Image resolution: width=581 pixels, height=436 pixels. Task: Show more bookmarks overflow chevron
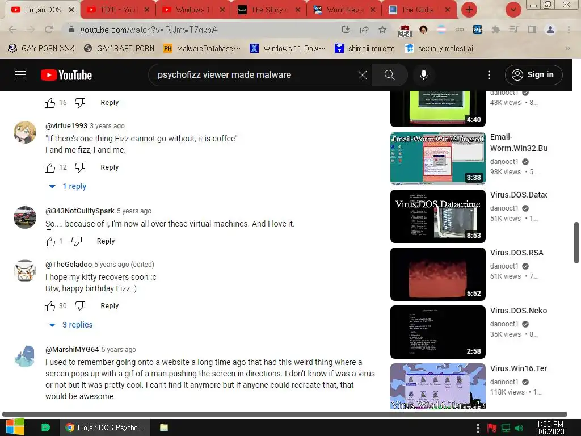[x=567, y=48]
